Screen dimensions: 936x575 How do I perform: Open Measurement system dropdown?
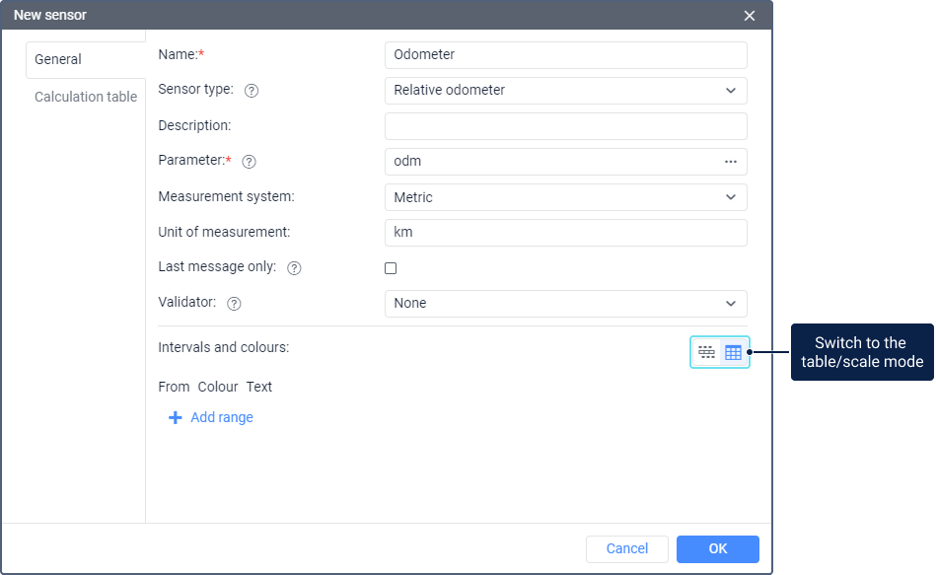565,197
